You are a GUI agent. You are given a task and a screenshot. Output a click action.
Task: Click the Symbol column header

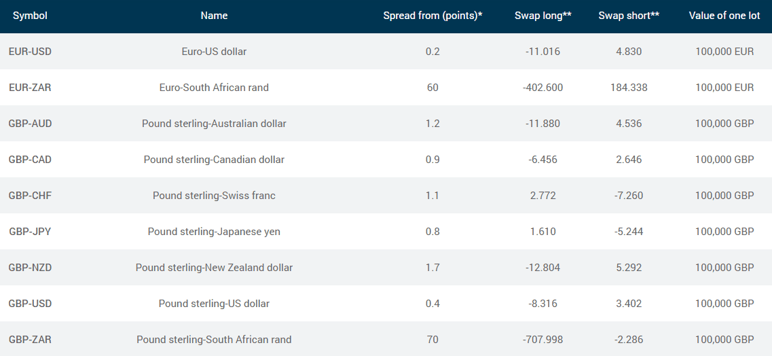(30, 16)
